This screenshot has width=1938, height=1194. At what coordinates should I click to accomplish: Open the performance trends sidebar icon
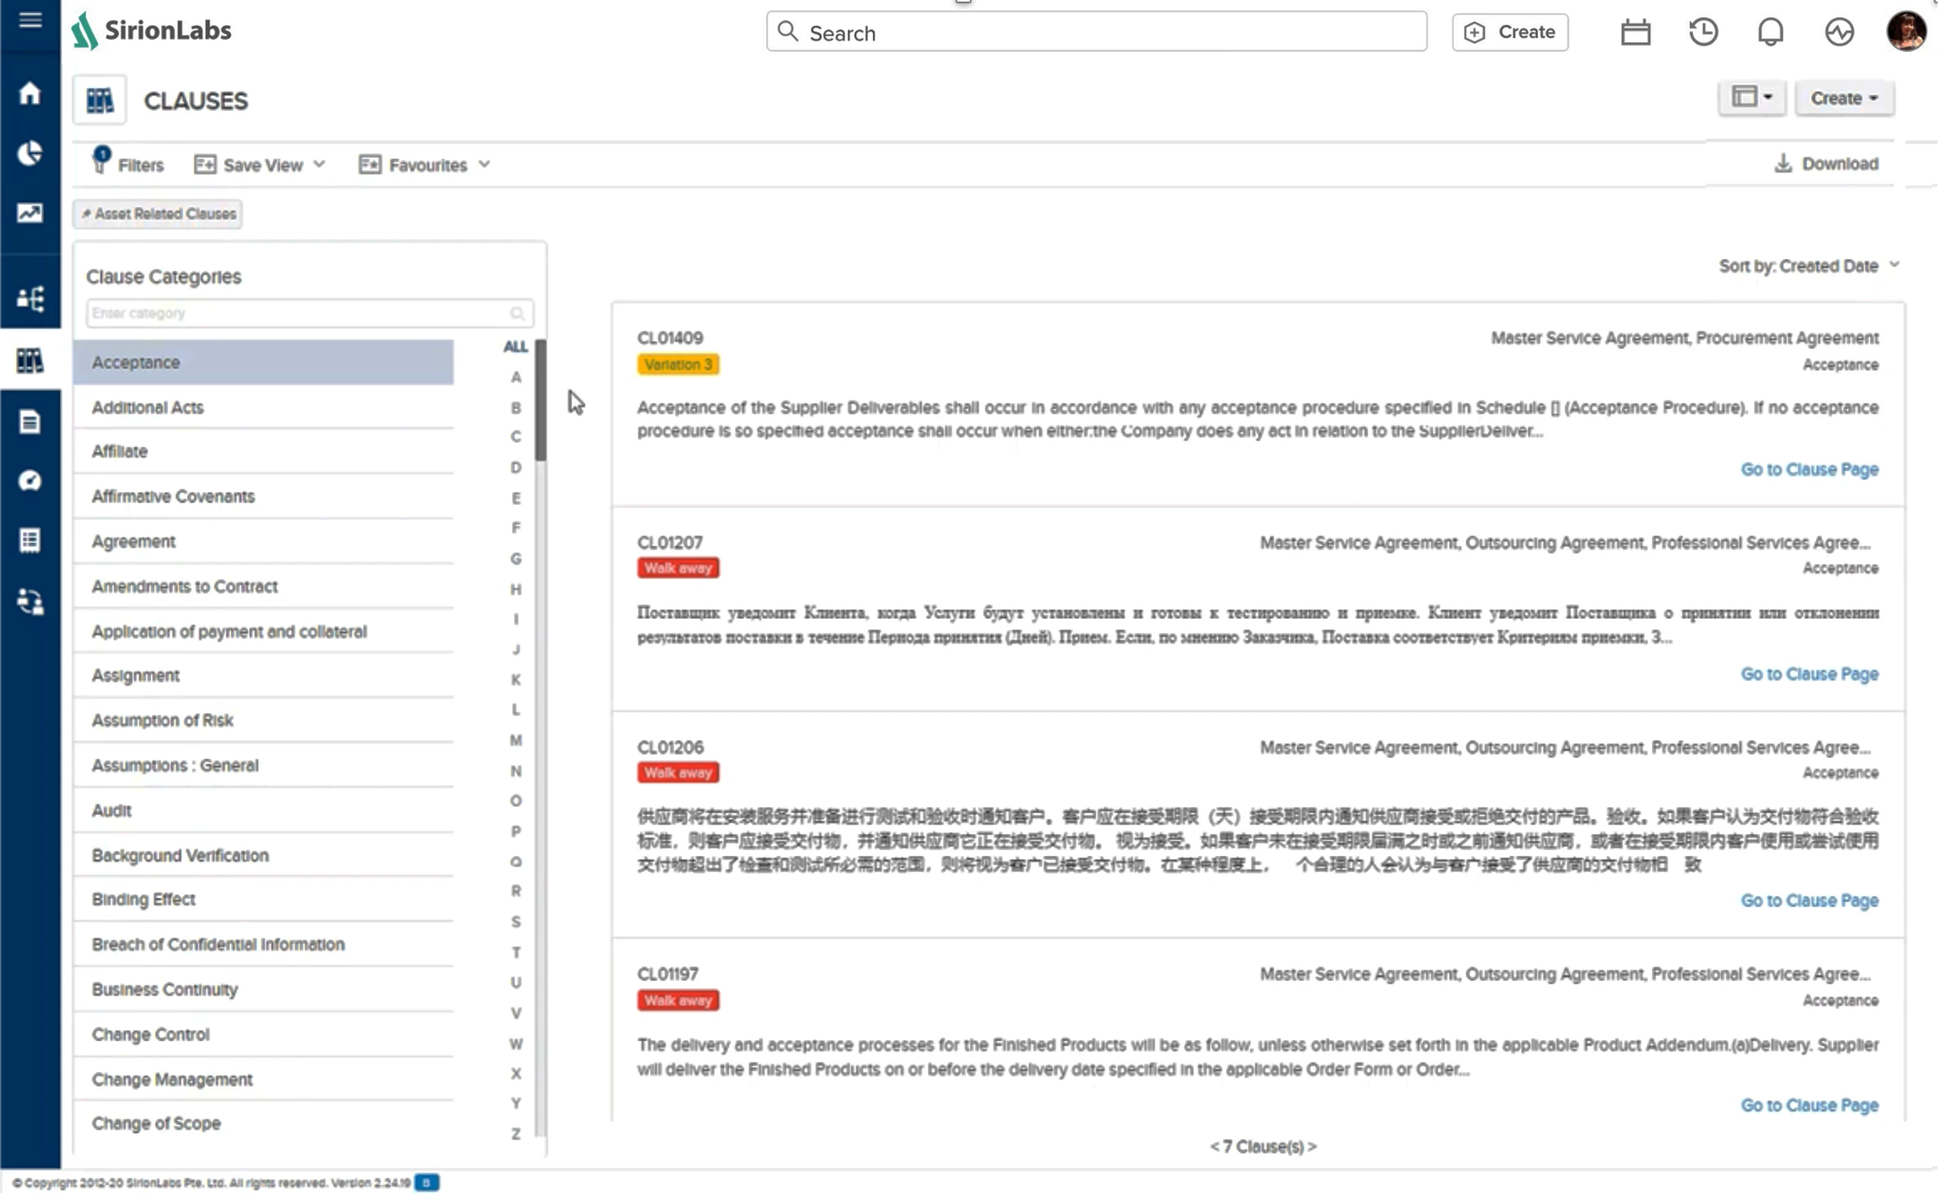tap(30, 213)
